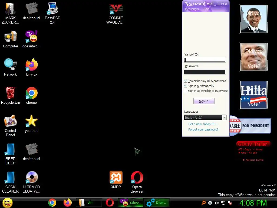Toggle 'Remember my ID & password' checkbox

[x=186, y=81]
